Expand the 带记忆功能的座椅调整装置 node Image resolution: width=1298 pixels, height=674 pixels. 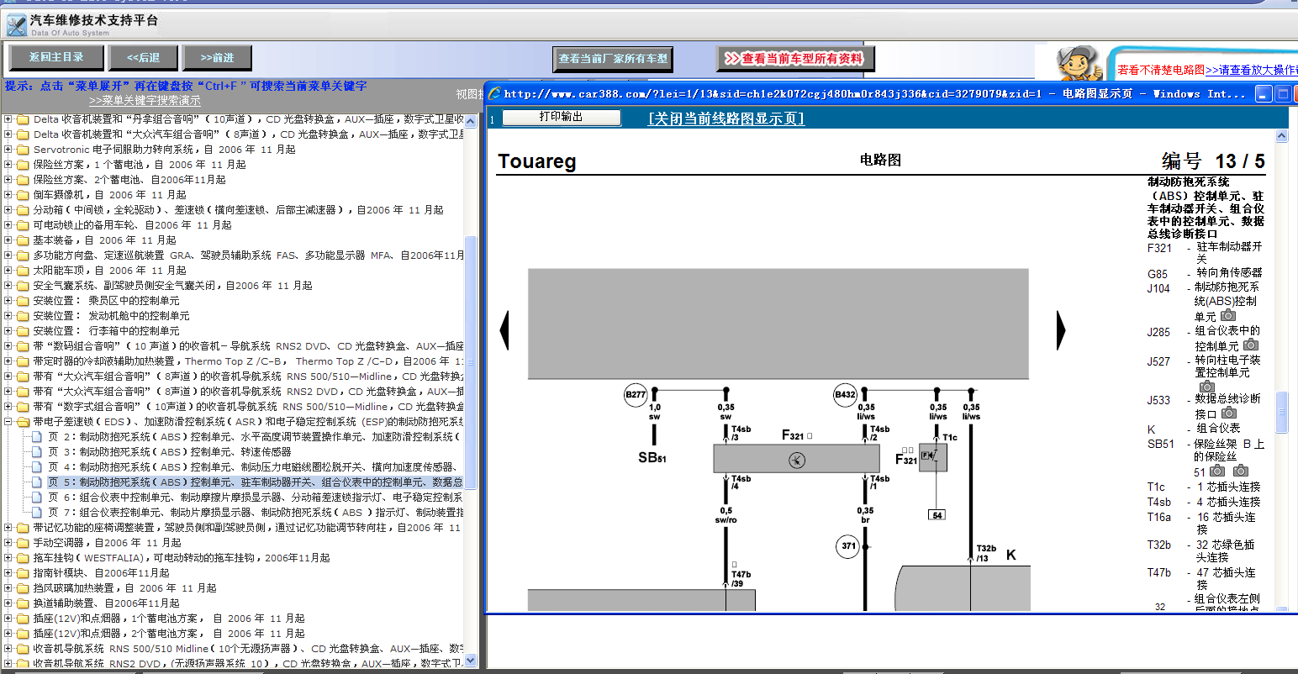pyautogui.click(x=8, y=528)
